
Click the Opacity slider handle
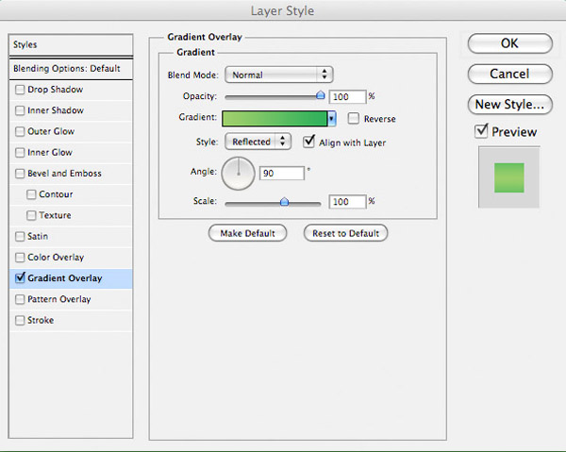point(320,95)
